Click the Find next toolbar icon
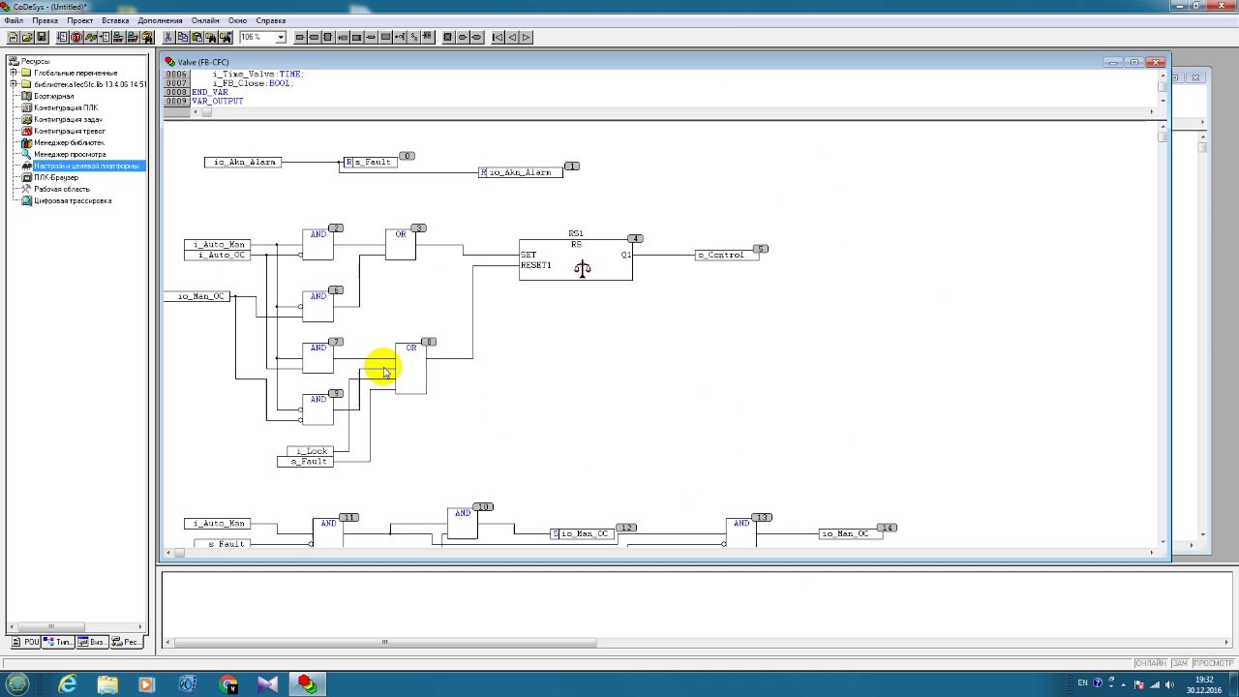Screen dimensions: 1239x697 coord(226,37)
